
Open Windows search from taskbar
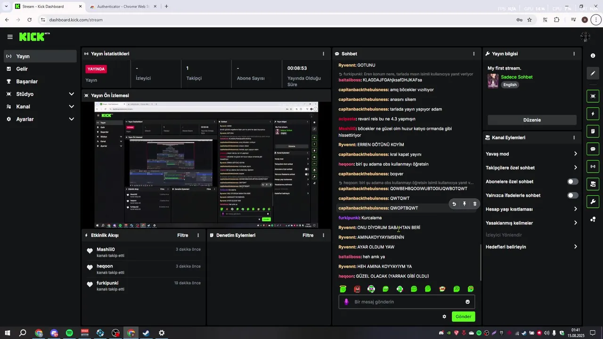pos(23,333)
